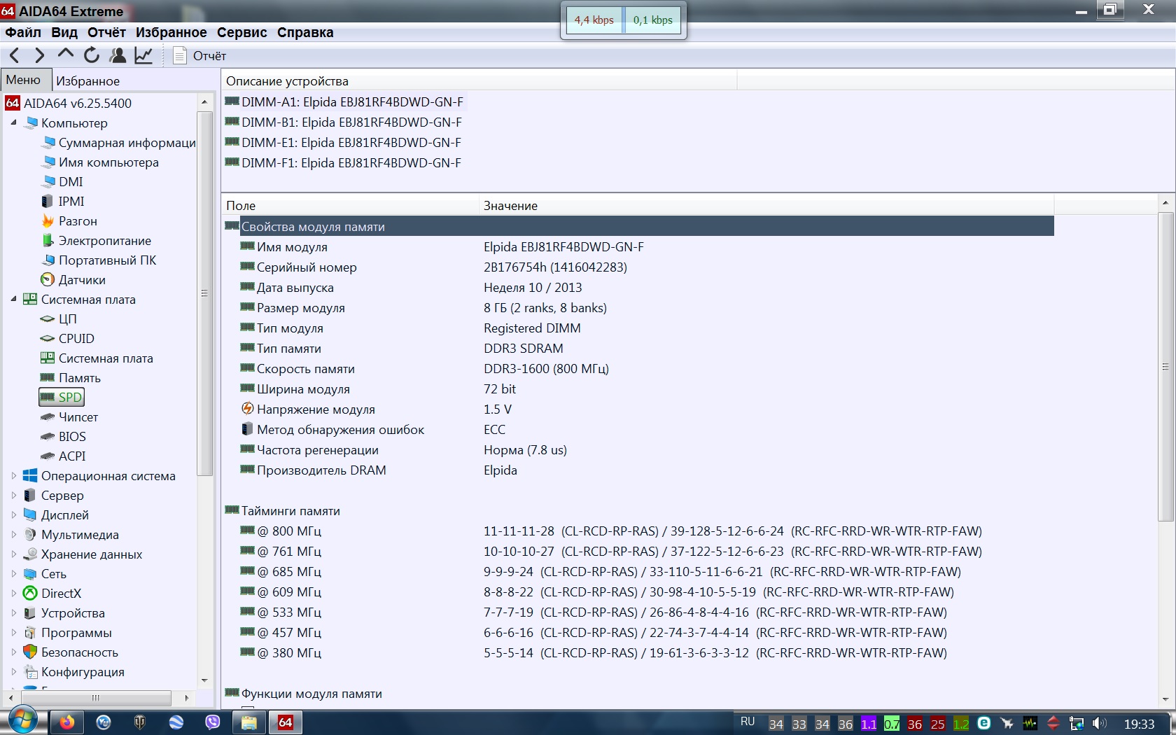
Task: Select the CPUID tree item
Action: tap(67, 338)
